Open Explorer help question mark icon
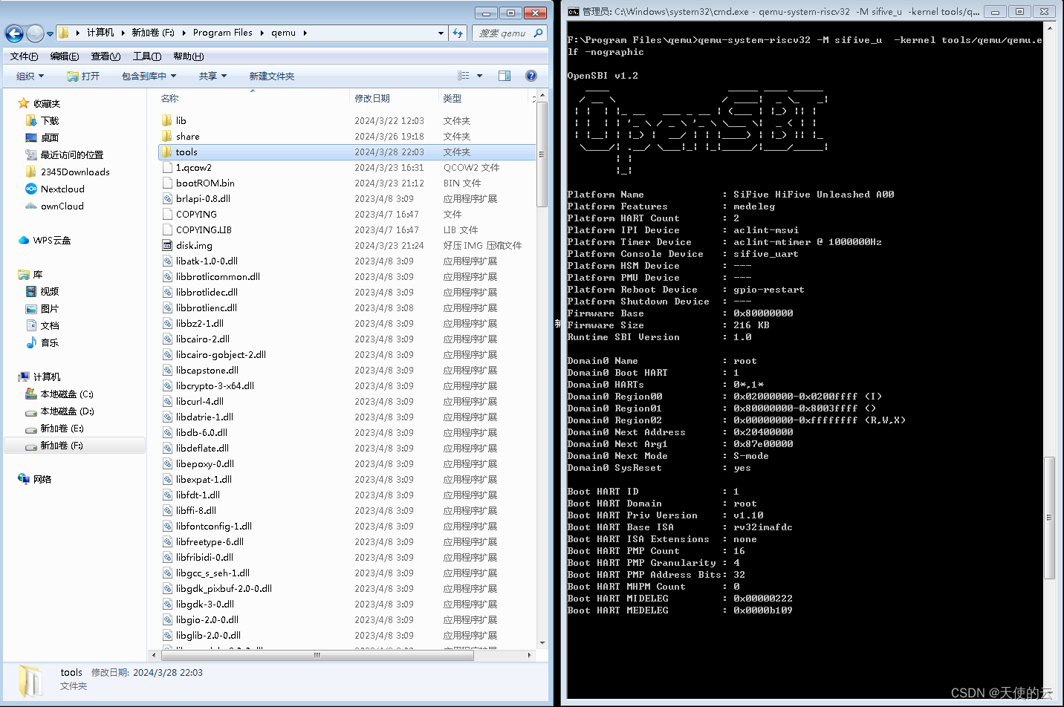The height and width of the screenshot is (707, 1064). (x=531, y=76)
